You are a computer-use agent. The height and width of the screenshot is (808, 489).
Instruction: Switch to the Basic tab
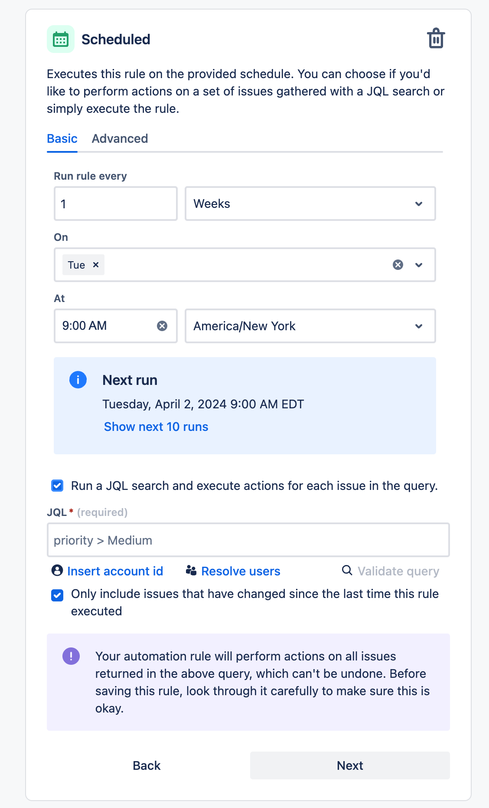click(x=62, y=138)
